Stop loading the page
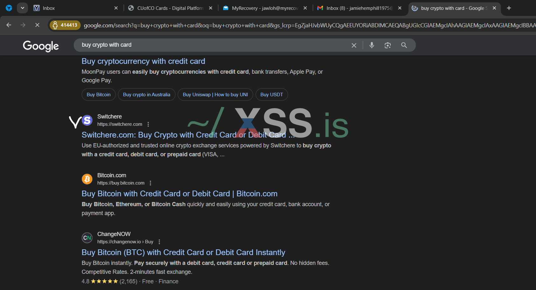536x290 pixels. [37, 25]
